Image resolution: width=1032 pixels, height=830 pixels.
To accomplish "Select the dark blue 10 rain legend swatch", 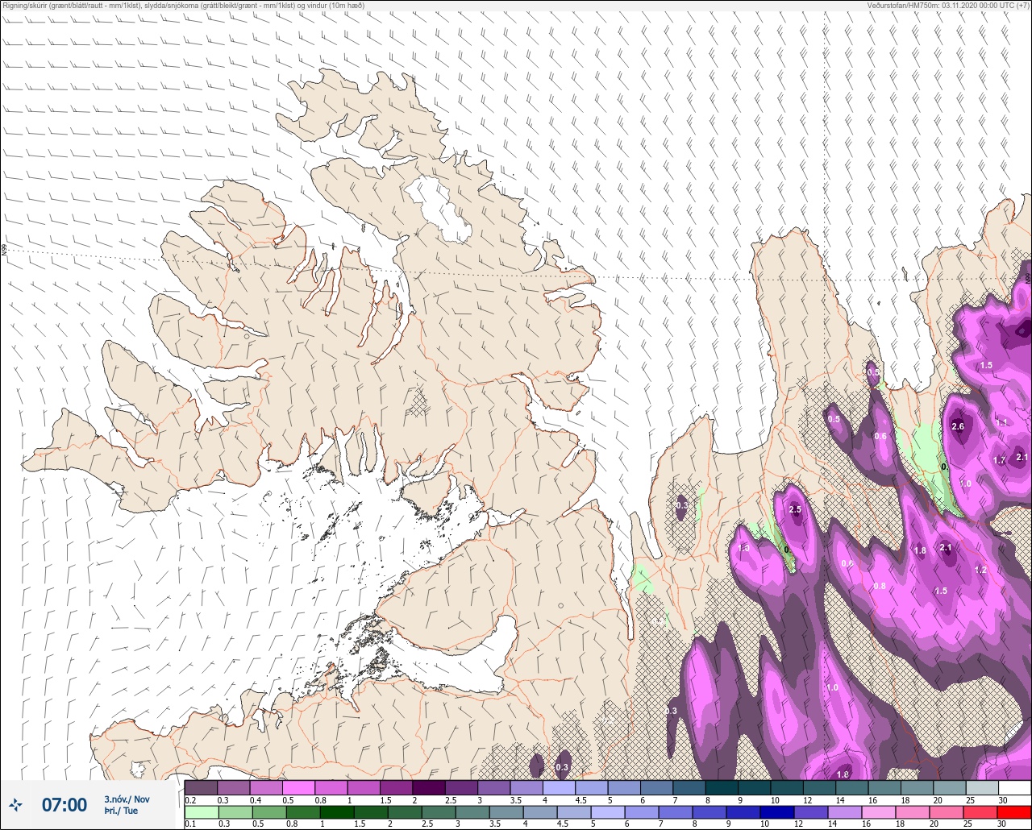I will (778, 811).
